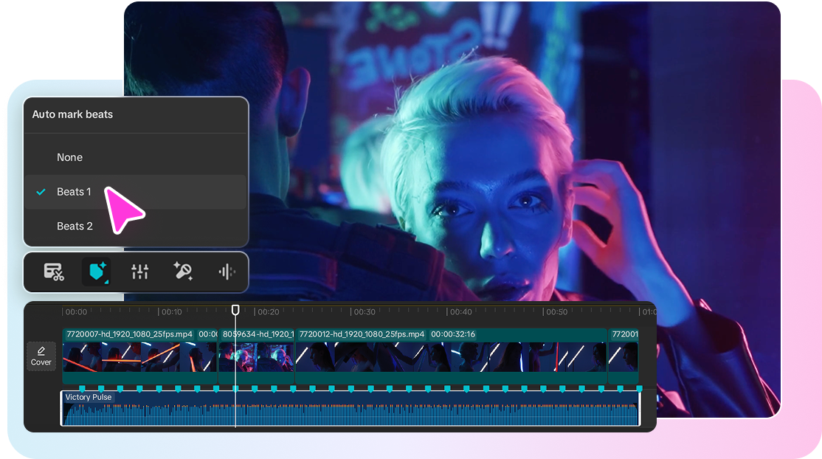This screenshot has width=822, height=459.
Task: Select None to disable beat marking
Action: point(69,156)
